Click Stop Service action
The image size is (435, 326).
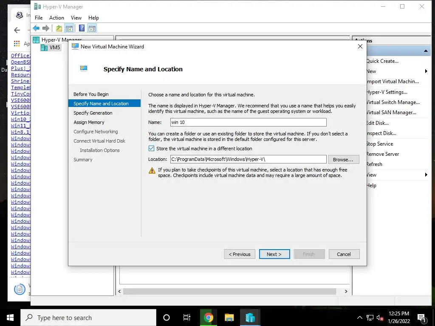tap(380, 144)
